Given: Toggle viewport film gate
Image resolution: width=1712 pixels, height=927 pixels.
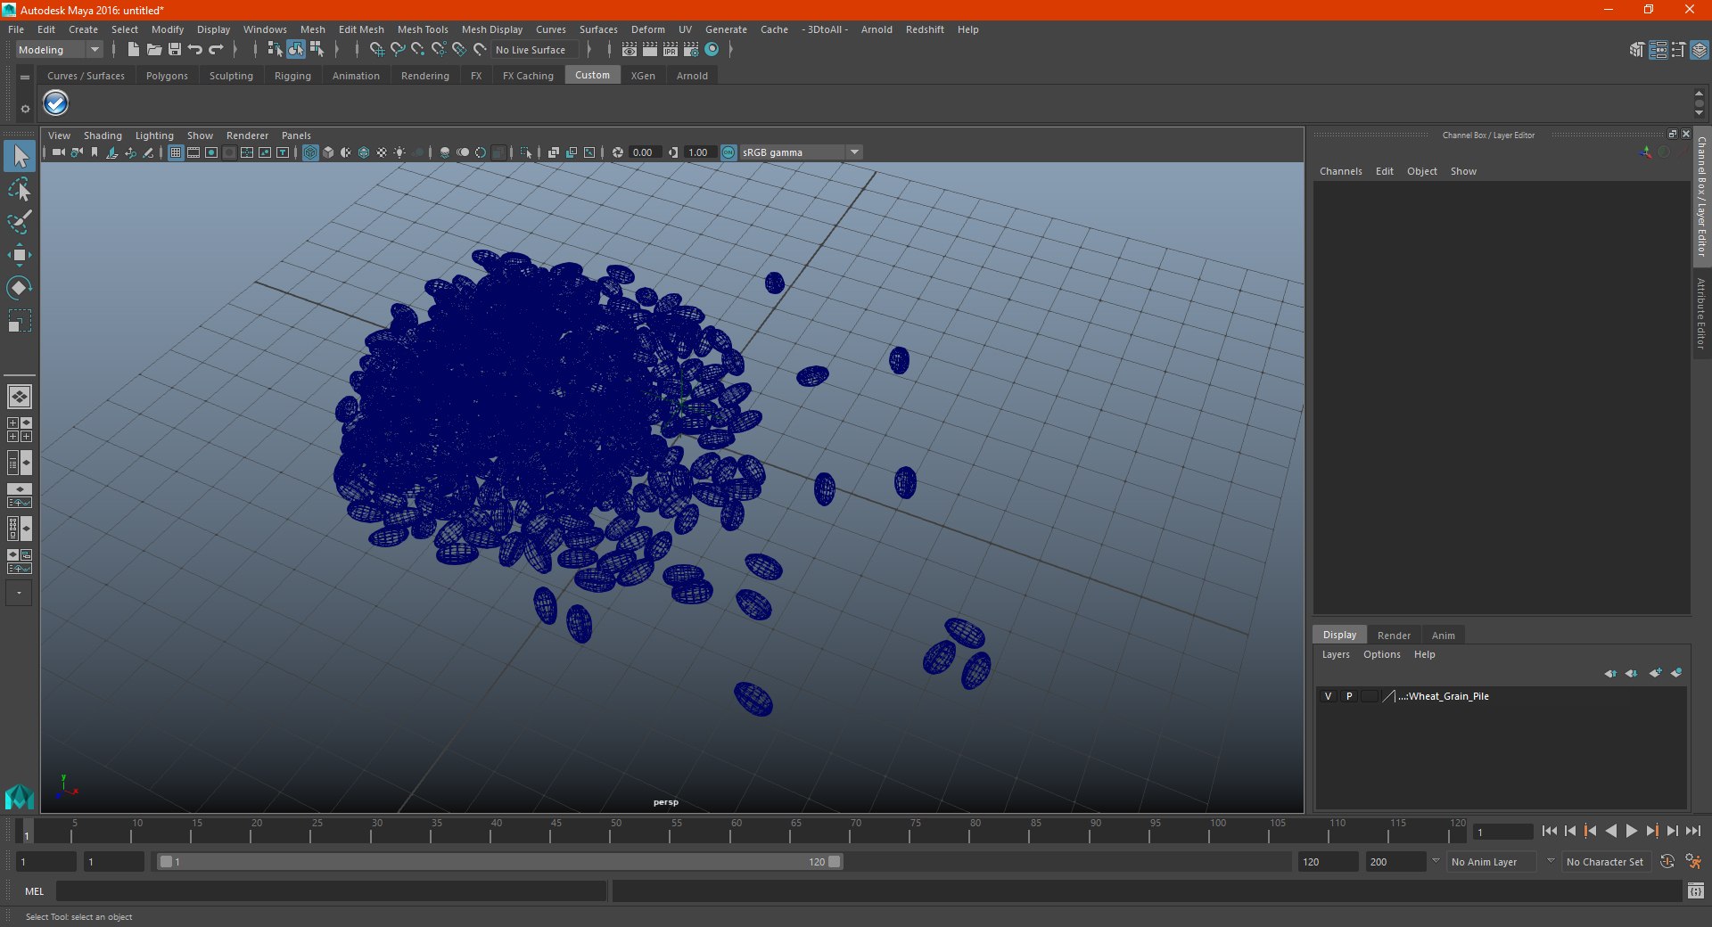Looking at the screenshot, I should click(193, 152).
